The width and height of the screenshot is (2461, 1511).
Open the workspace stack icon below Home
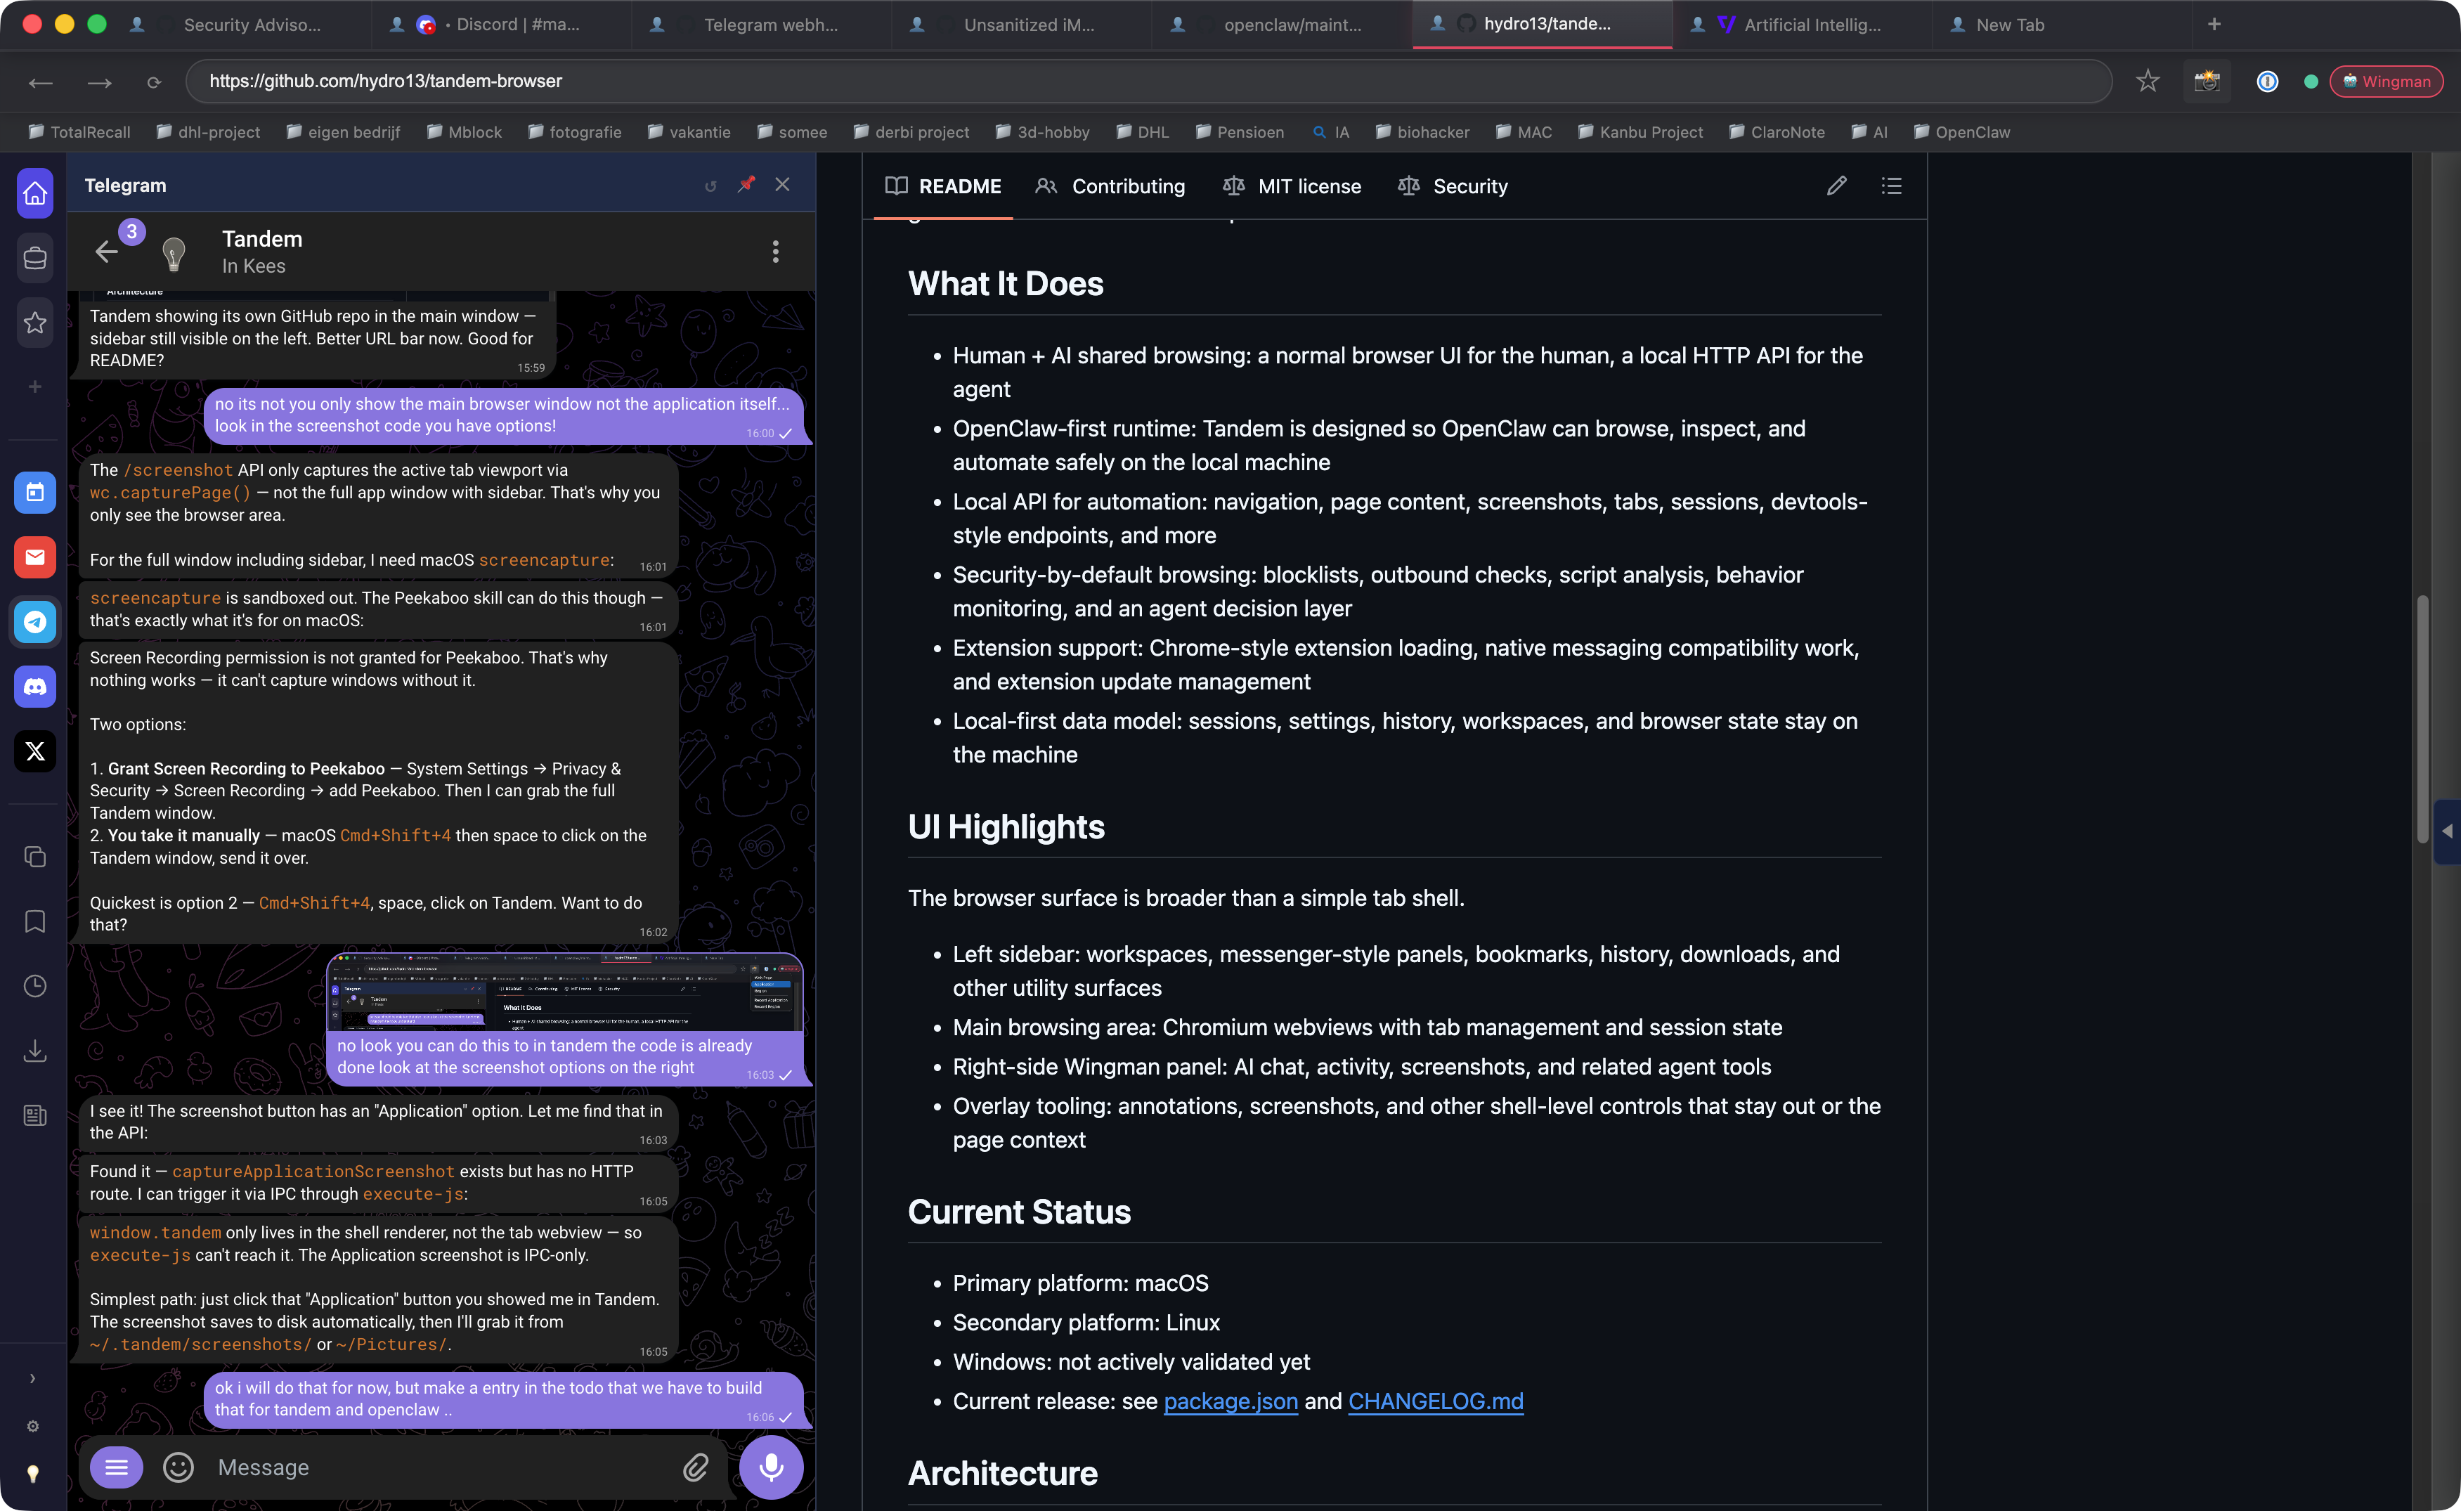pos(35,258)
